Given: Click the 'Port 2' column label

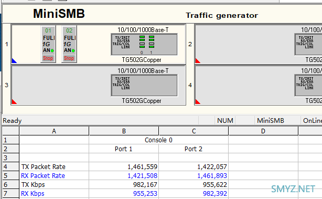Looking at the screenshot, I should pyautogui.click(x=194, y=149).
